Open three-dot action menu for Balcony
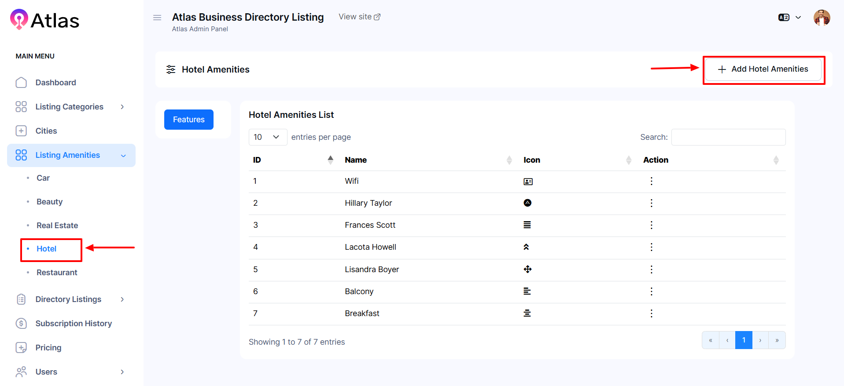 coord(651,291)
